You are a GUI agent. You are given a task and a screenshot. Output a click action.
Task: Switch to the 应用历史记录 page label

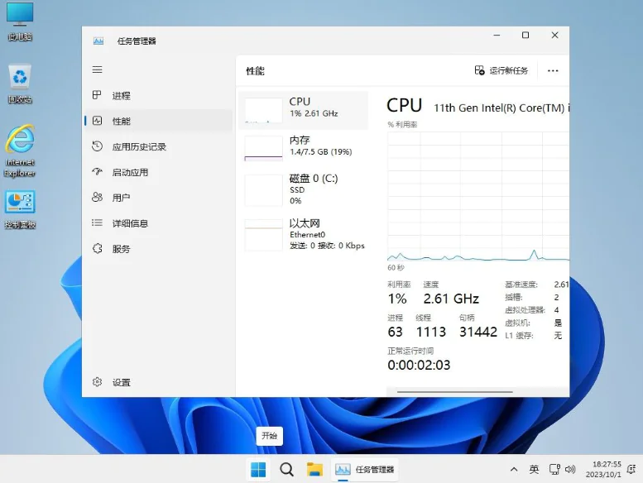click(x=139, y=146)
